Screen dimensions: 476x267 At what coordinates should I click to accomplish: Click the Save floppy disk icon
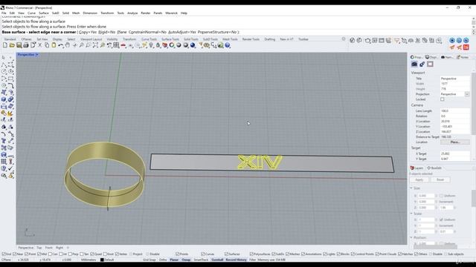click(19, 45)
